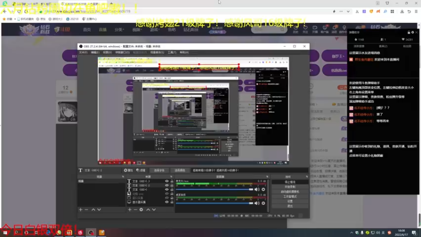
Task: Toggle visibility of 文本 (GDI+) source
Action: (x=167, y=190)
